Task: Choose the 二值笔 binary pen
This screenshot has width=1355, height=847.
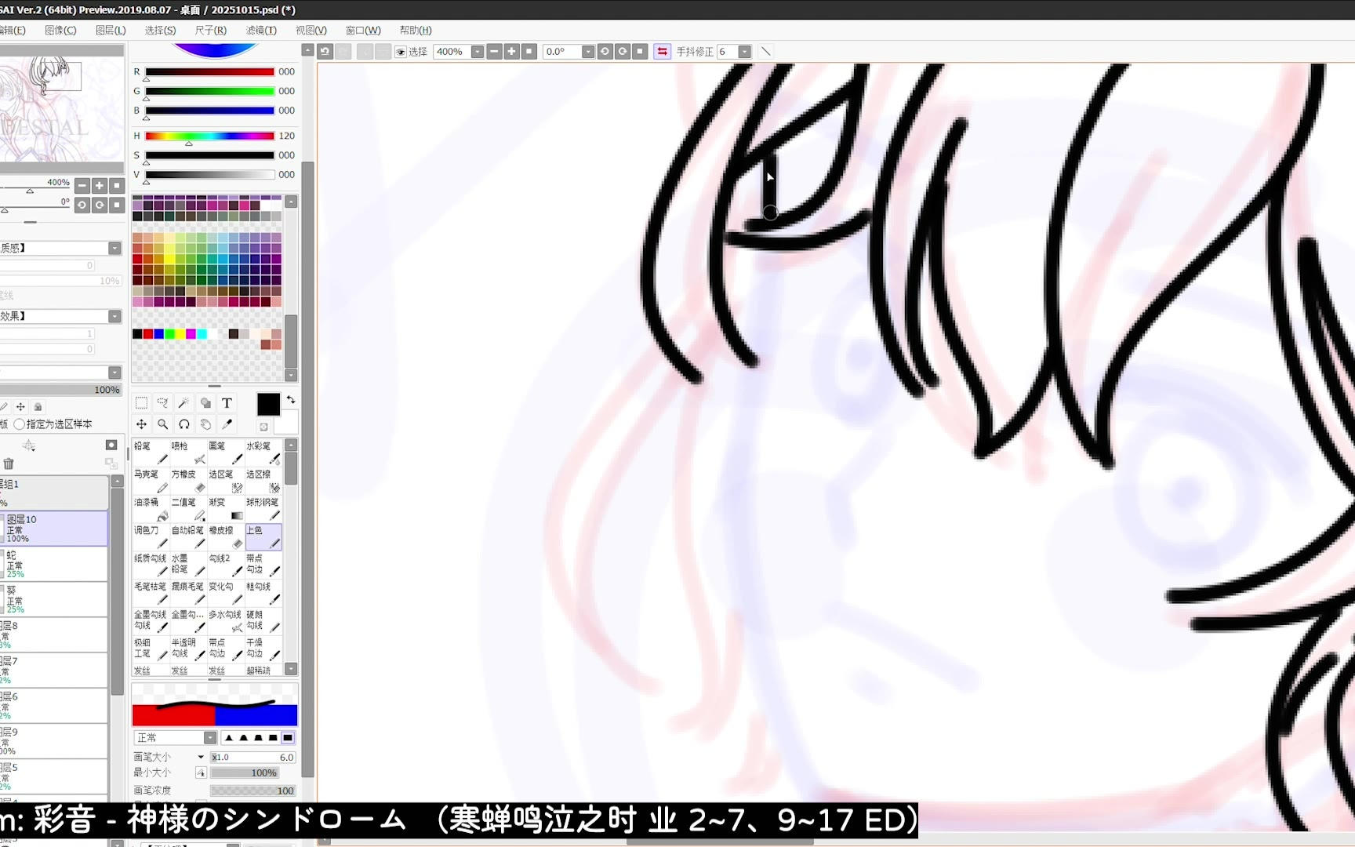Action: tap(188, 509)
